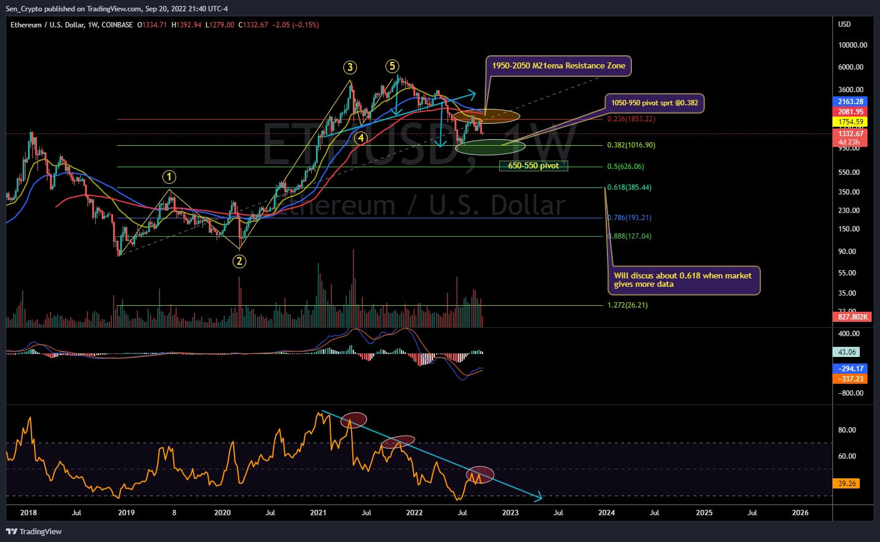Click the 2026 label on time axis
This screenshot has height=542, width=880.
[x=800, y=513]
